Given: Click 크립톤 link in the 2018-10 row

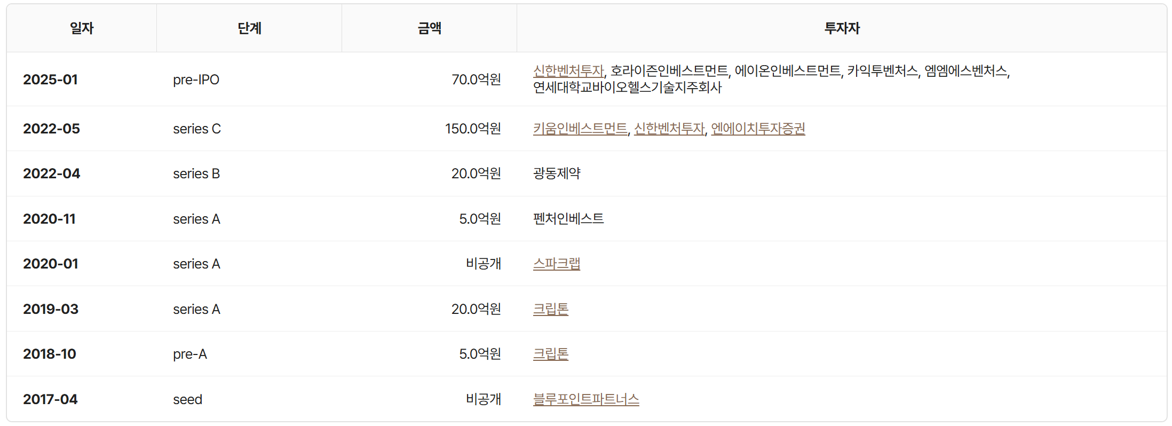Looking at the screenshot, I should click(x=550, y=354).
